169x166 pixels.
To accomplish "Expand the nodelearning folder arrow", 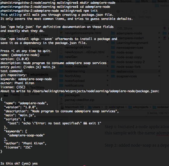I will pyautogui.click(x=107, y=71).
